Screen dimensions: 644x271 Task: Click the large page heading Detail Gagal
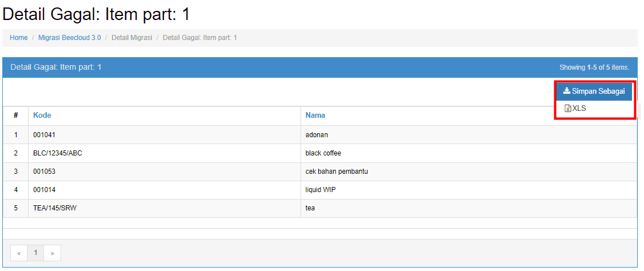click(x=96, y=15)
